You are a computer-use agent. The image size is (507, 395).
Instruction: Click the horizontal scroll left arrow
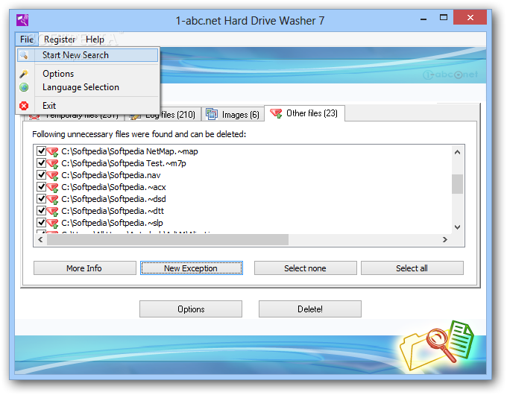click(x=40, y=239)
